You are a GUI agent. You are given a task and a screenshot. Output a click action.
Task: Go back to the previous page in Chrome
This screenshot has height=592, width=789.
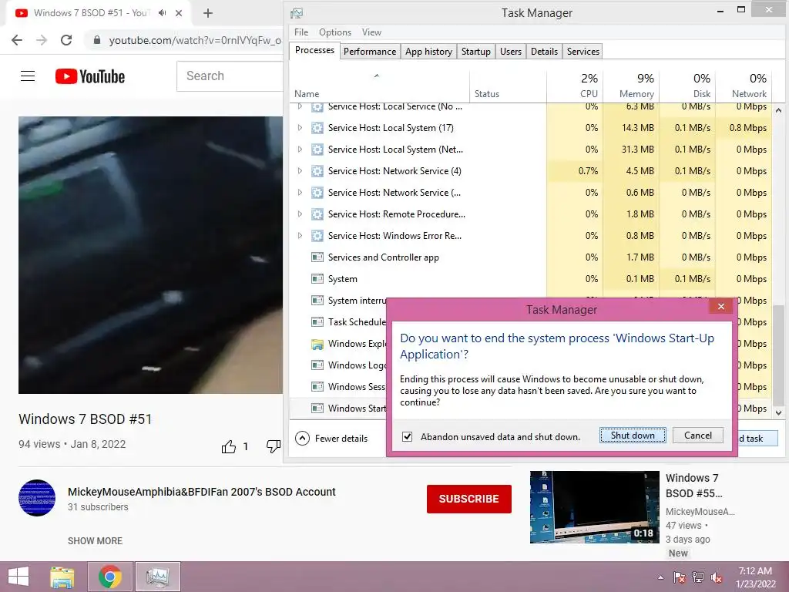[17, 40]
